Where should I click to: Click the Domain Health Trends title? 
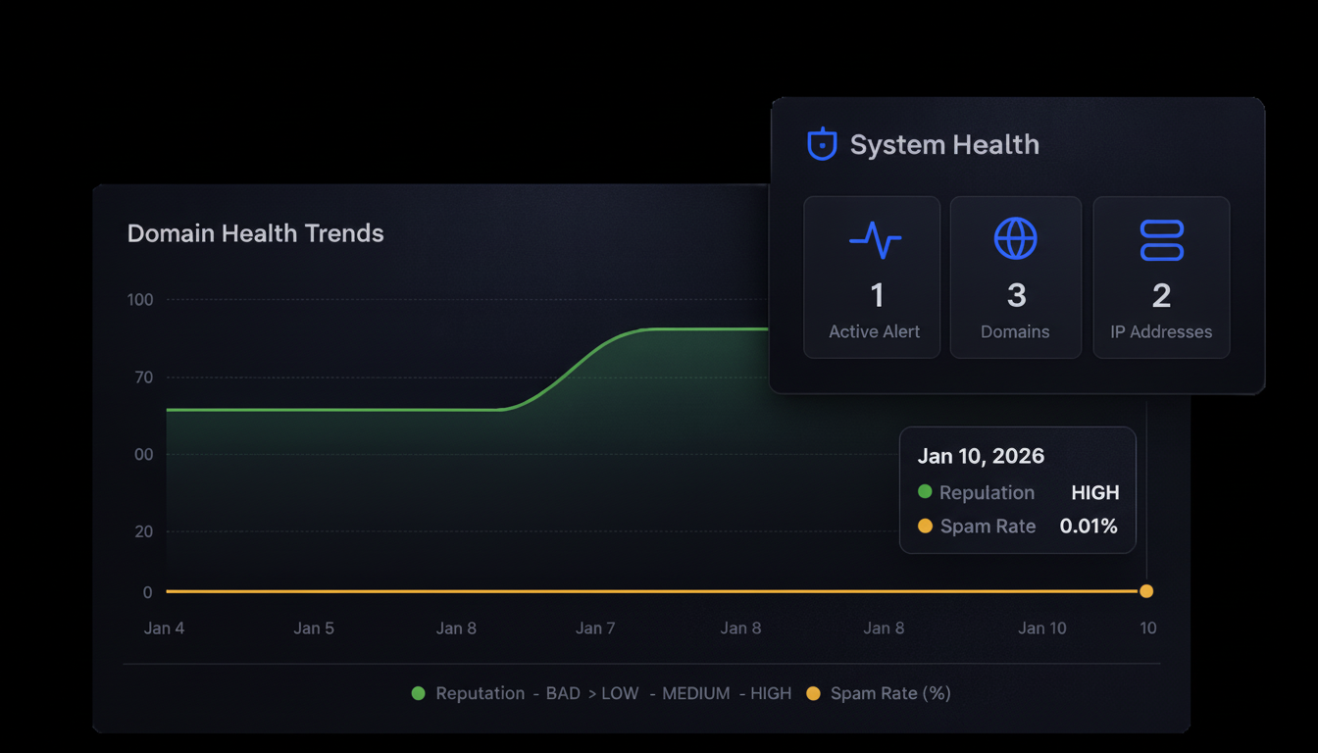click(255, 233)
